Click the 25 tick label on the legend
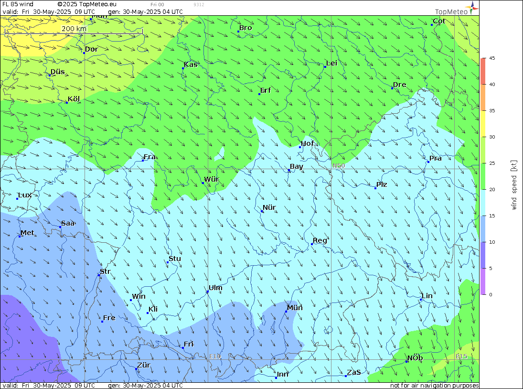The width and height of the screenshot is (523, 389). click(x=492, y=163)
